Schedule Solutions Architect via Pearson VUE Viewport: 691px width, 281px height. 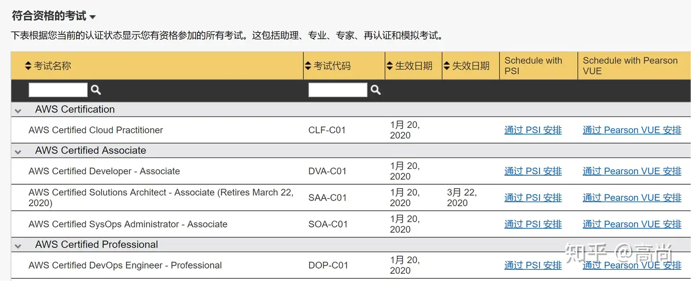click(631, 198)
